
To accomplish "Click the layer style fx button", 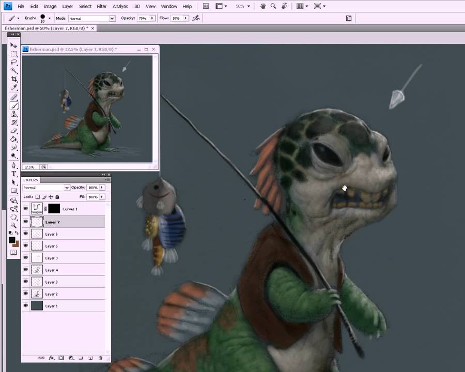I will pos(51,358).
